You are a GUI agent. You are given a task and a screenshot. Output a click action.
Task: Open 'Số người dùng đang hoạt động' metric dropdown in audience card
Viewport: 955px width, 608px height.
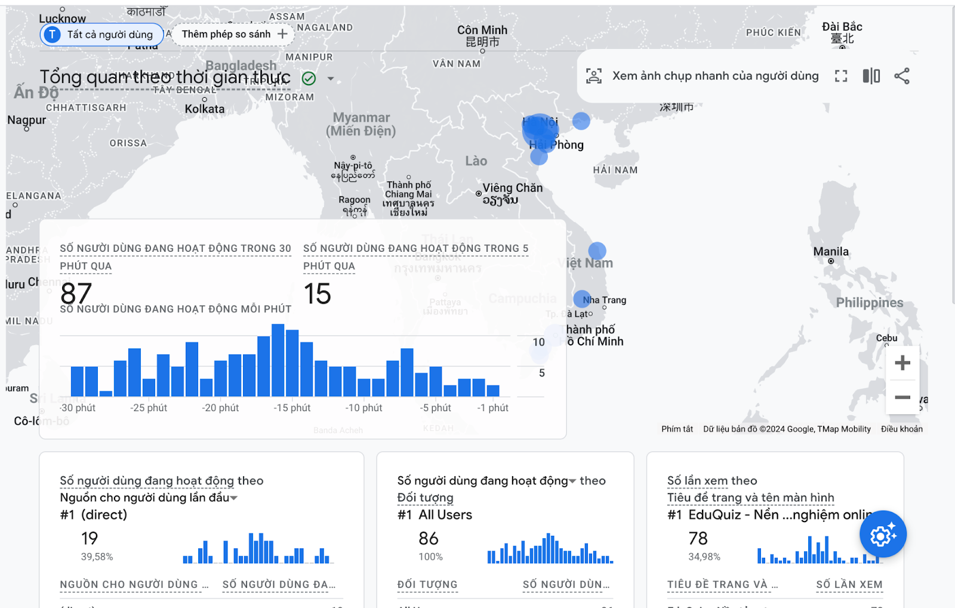coord(487,481)
